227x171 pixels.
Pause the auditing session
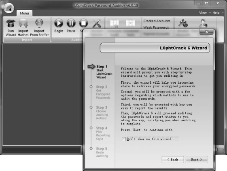71,23
